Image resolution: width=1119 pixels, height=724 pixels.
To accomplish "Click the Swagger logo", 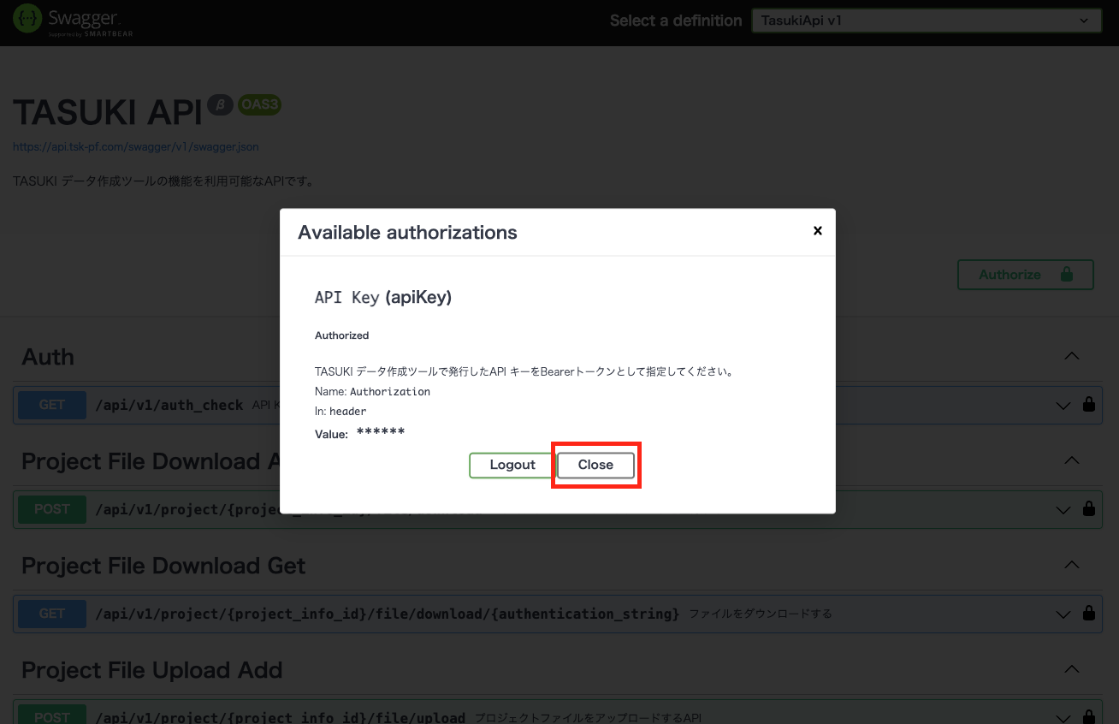I will pyautogui.click(x=74, y=22).
